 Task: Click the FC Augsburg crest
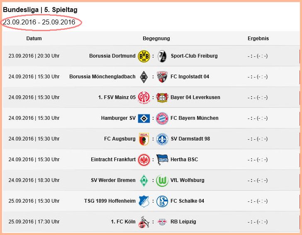(x=144, y=139)
